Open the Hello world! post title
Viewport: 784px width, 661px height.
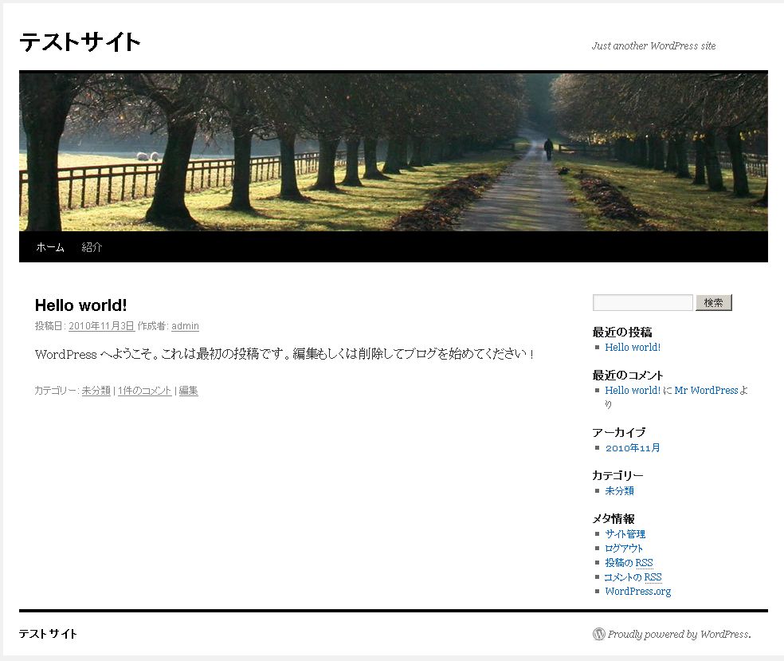(81, 305)
